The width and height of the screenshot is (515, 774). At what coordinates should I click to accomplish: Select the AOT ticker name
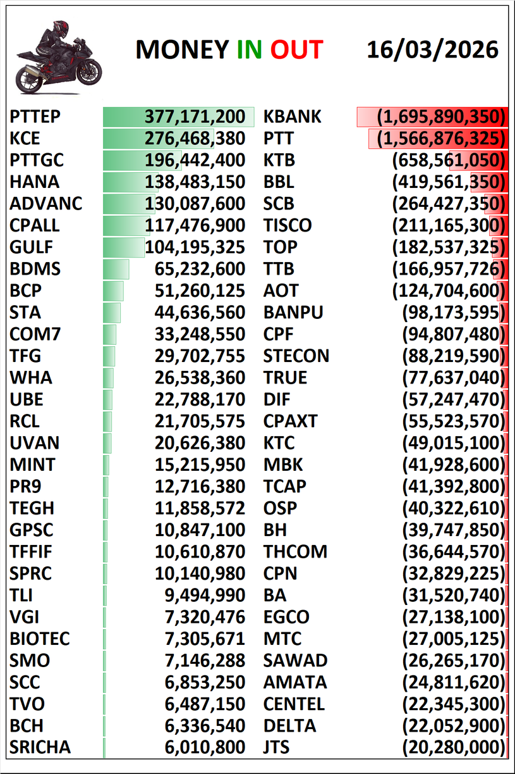[281, 291]
